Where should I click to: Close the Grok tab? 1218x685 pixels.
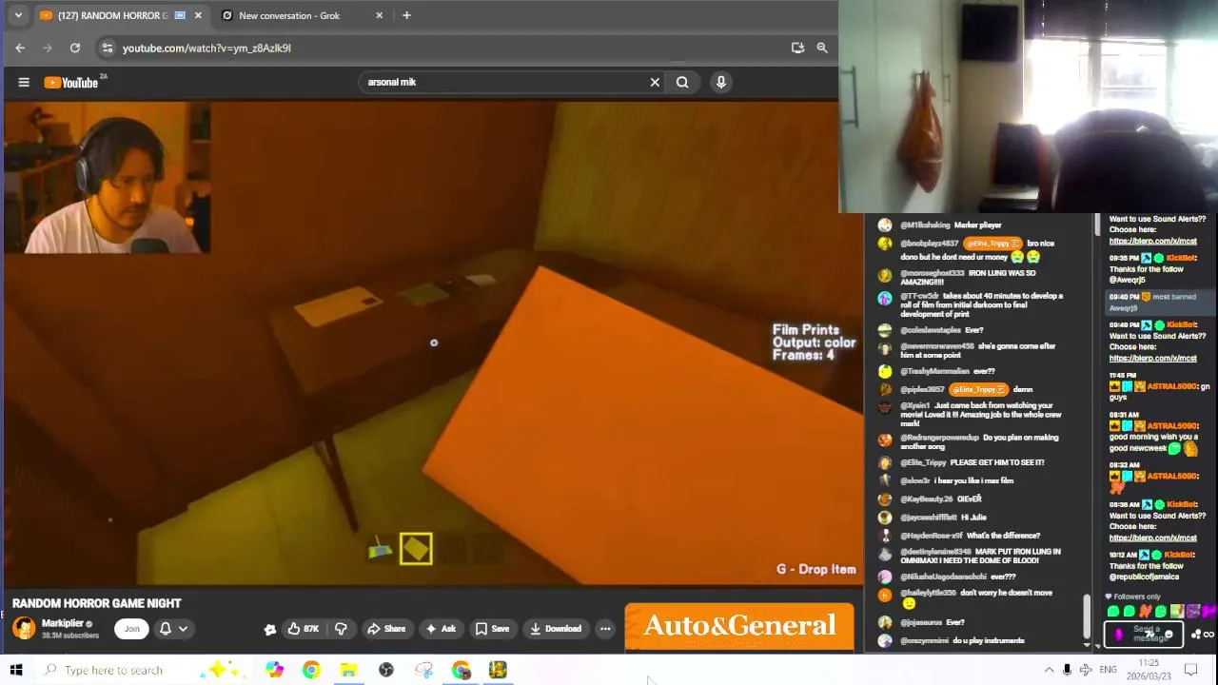coord(380,15)
